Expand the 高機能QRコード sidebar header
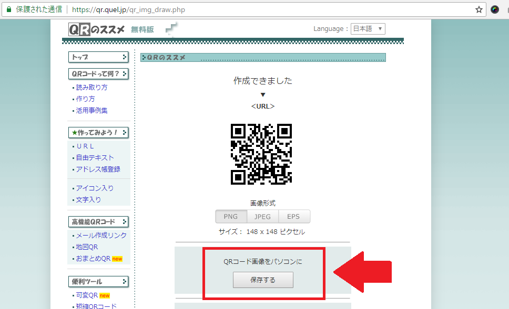This screenshot has width=509, height=309. click(x=98, y=222)
